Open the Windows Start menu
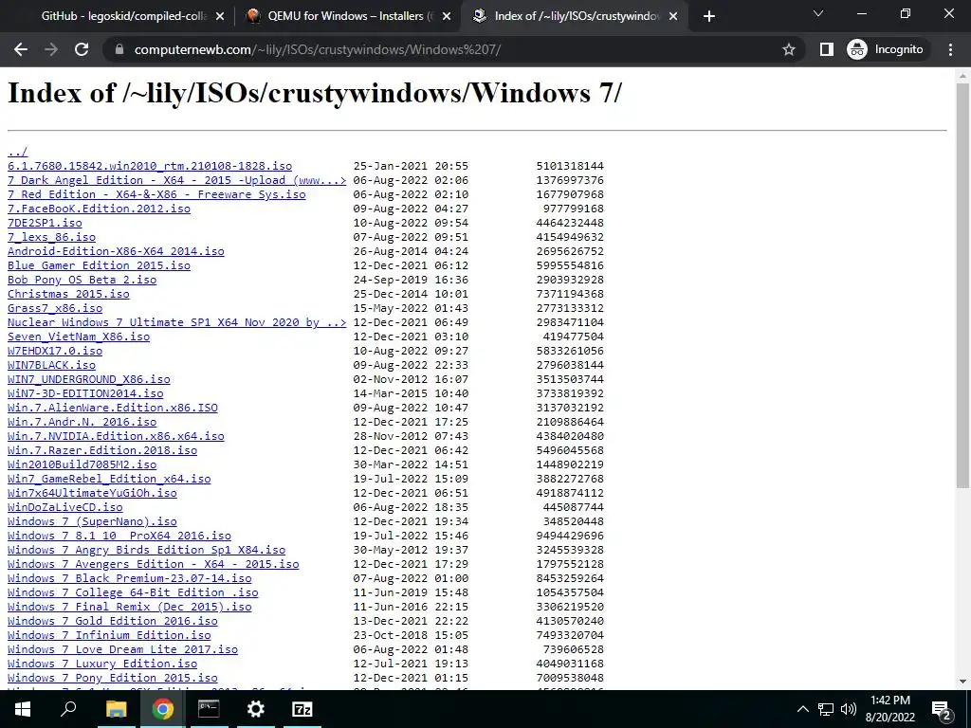The height and width of the screenshot is (728, 971). point(23,709)
